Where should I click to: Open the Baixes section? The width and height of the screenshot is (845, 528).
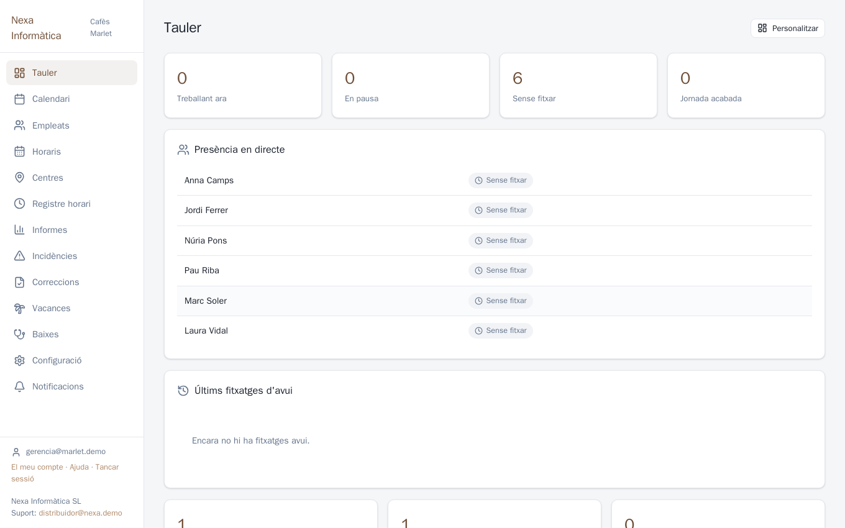71,334
